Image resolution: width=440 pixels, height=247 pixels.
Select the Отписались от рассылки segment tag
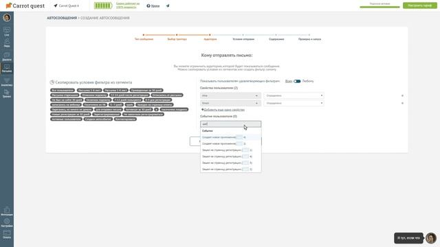click(x=166, y=95)
